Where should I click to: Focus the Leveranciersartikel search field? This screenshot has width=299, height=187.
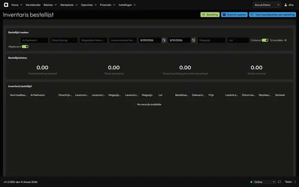[x=123, y=40]
